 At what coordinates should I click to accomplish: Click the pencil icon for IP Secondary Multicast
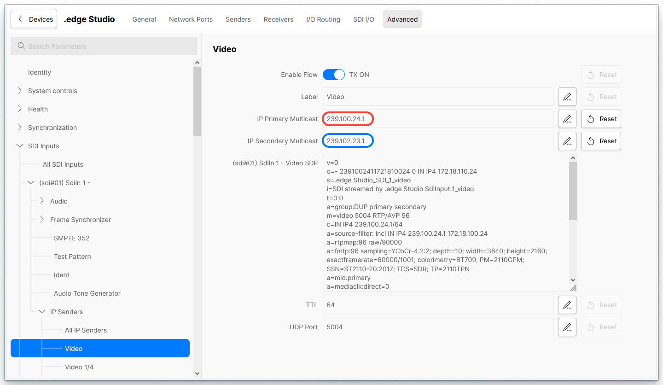[567, 141]
